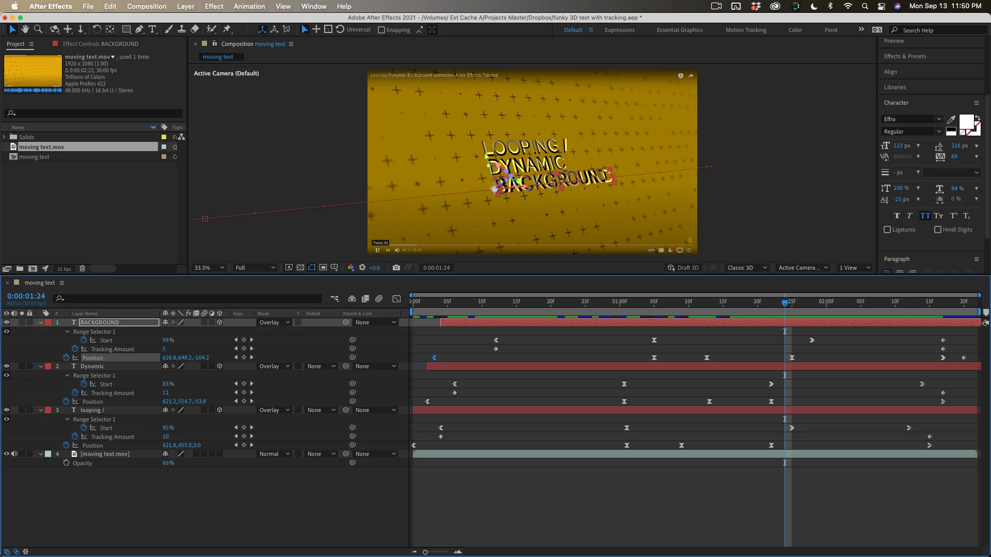
Task: Select the Hand tool in toolbar
Action: tap(25, 29)
